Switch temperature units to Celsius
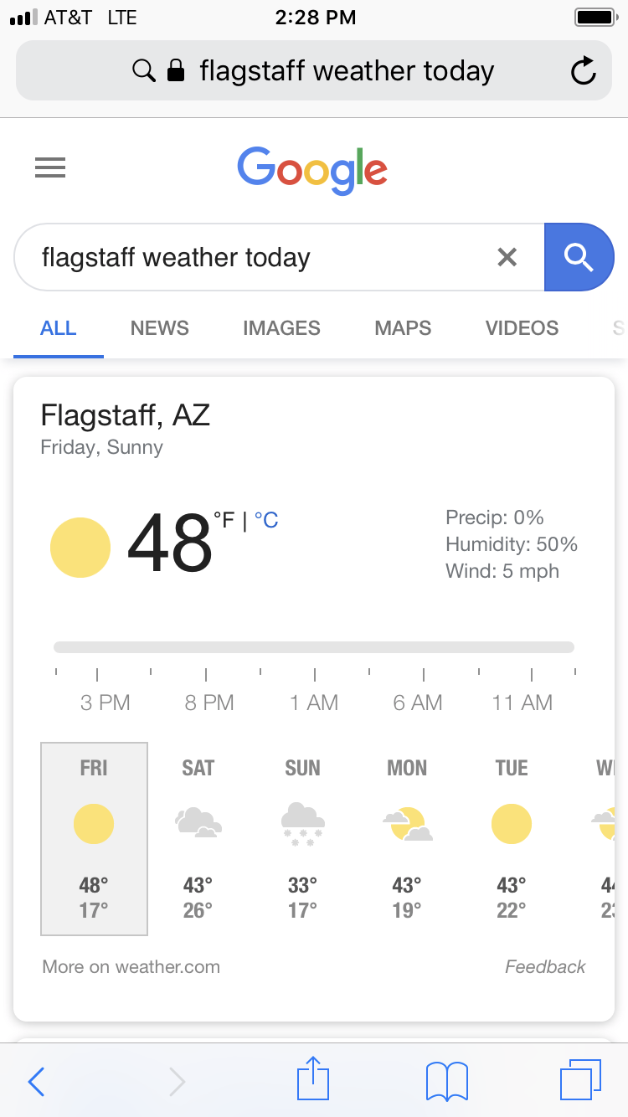The image size is (628, 1117). click(x=266, y=521)
